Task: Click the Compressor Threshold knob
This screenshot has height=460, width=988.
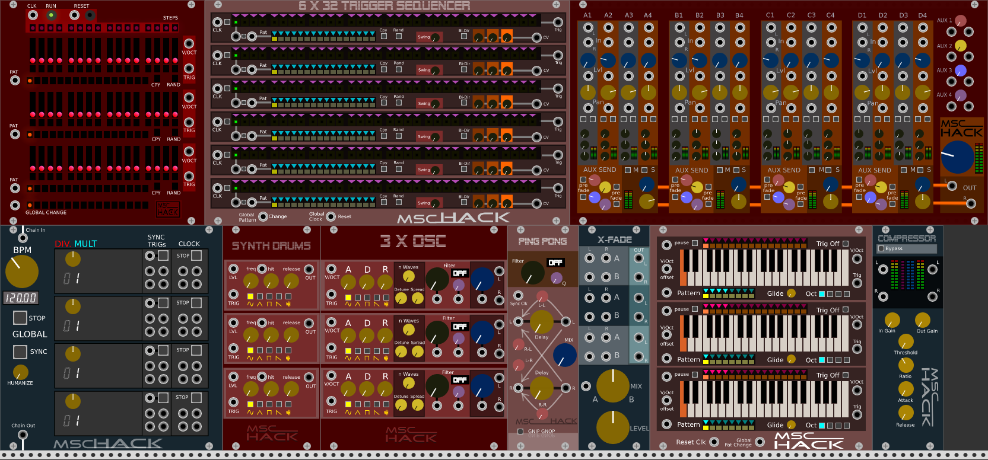Action: 906,342
